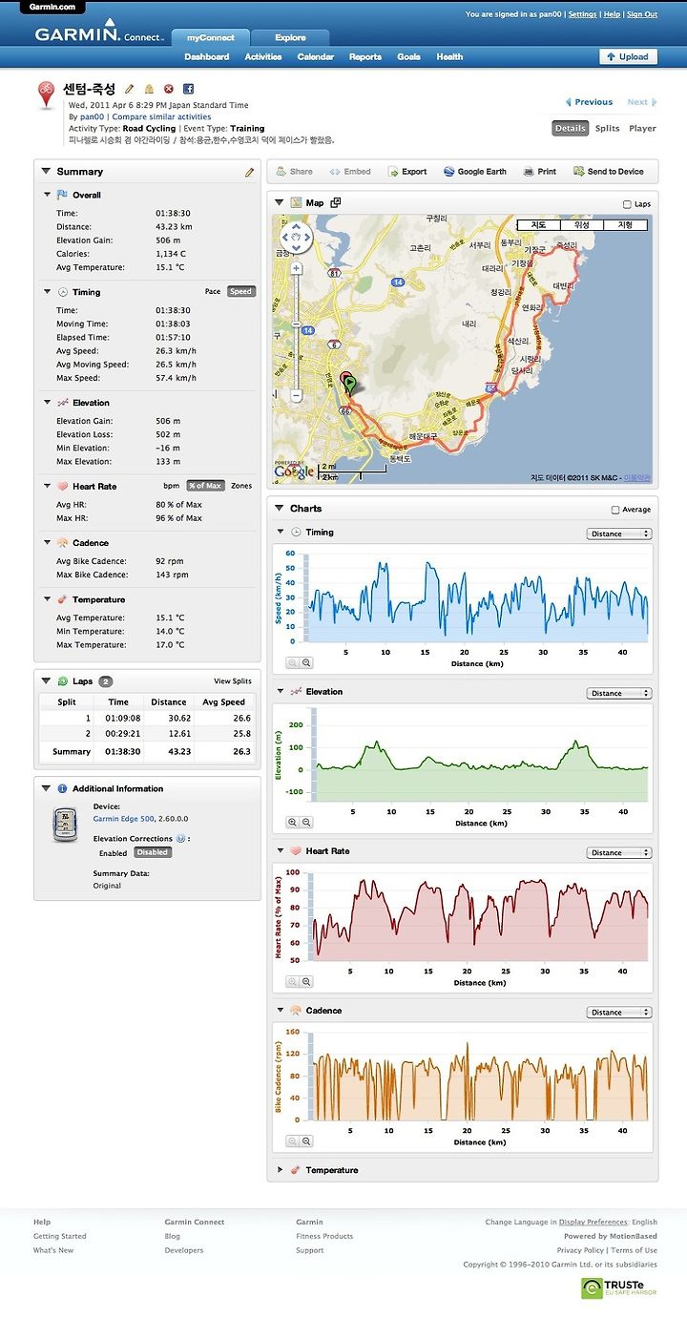Viewport: 687px width, 1339px height.
Task: Click the Print toolbar icon
Action: [529, 172]
